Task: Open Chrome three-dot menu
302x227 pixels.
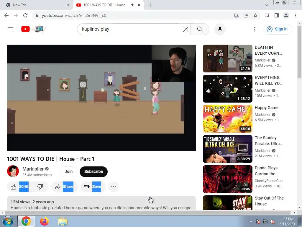Action: (296, 15)
